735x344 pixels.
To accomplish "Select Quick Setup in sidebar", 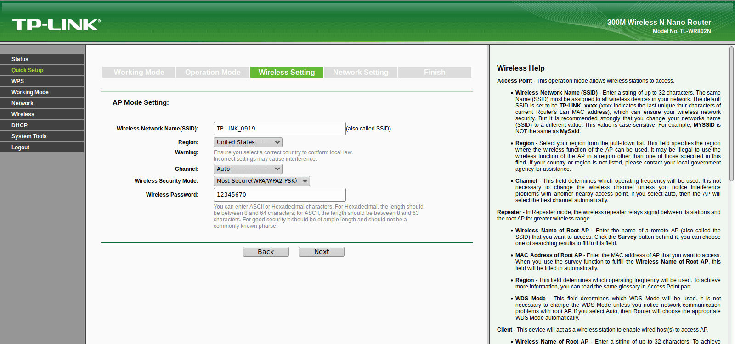I will click(42, 70).
